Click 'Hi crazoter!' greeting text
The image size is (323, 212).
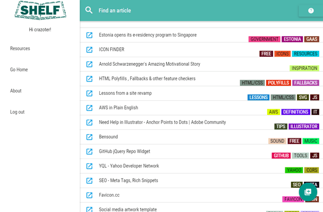pos(40,30)
